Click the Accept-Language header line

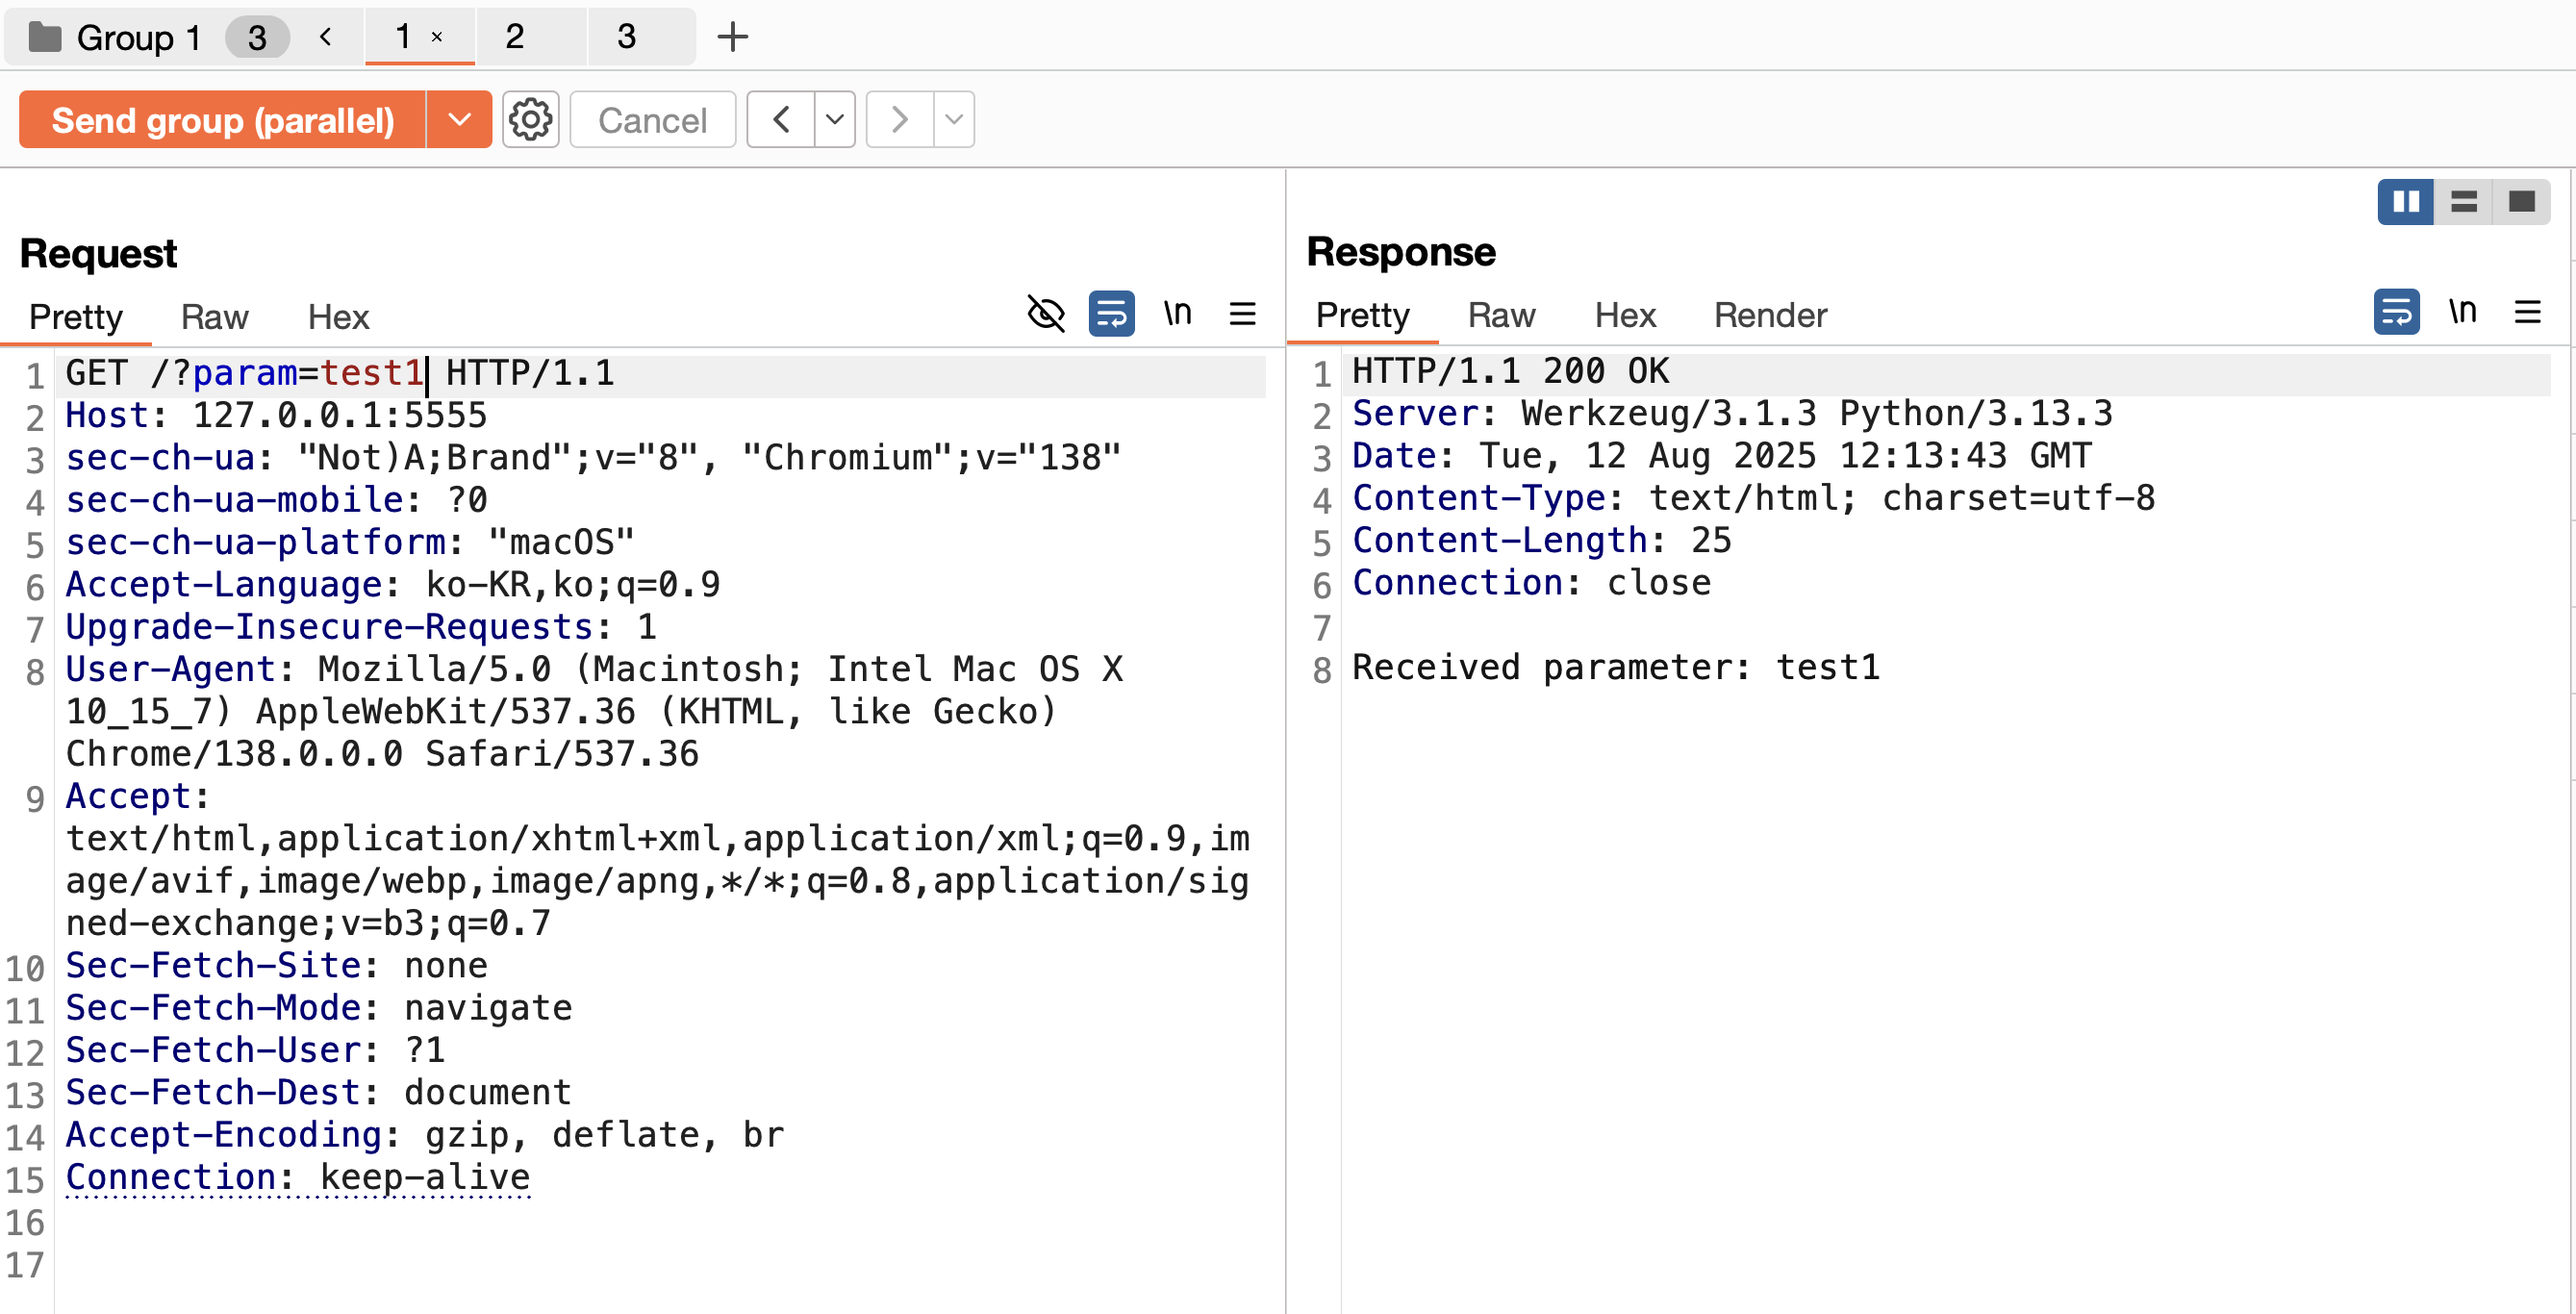(x=392, y=585)
